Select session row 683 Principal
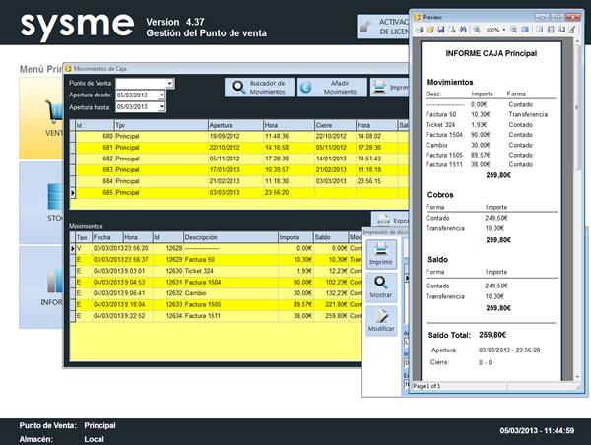Image resolution: width=591 pixels, height=445 pixels. pos(241,170)
